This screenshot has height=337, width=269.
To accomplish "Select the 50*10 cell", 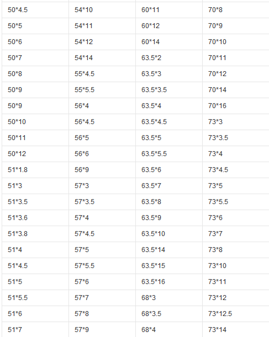I will pos(35,122).
